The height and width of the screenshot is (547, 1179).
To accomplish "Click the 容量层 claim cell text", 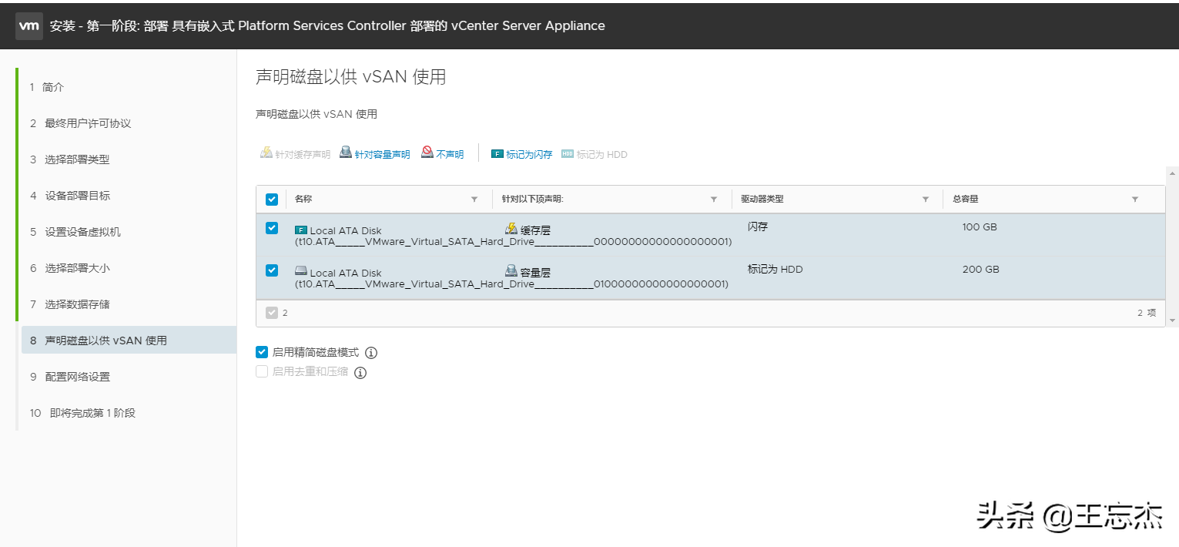I will pos(535,273).
